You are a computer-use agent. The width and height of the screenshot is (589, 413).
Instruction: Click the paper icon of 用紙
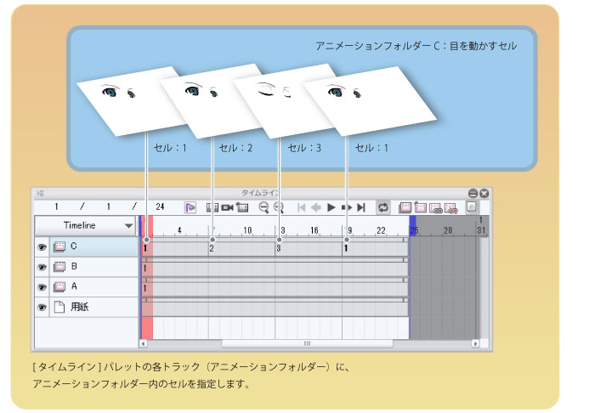pos(59,307)
